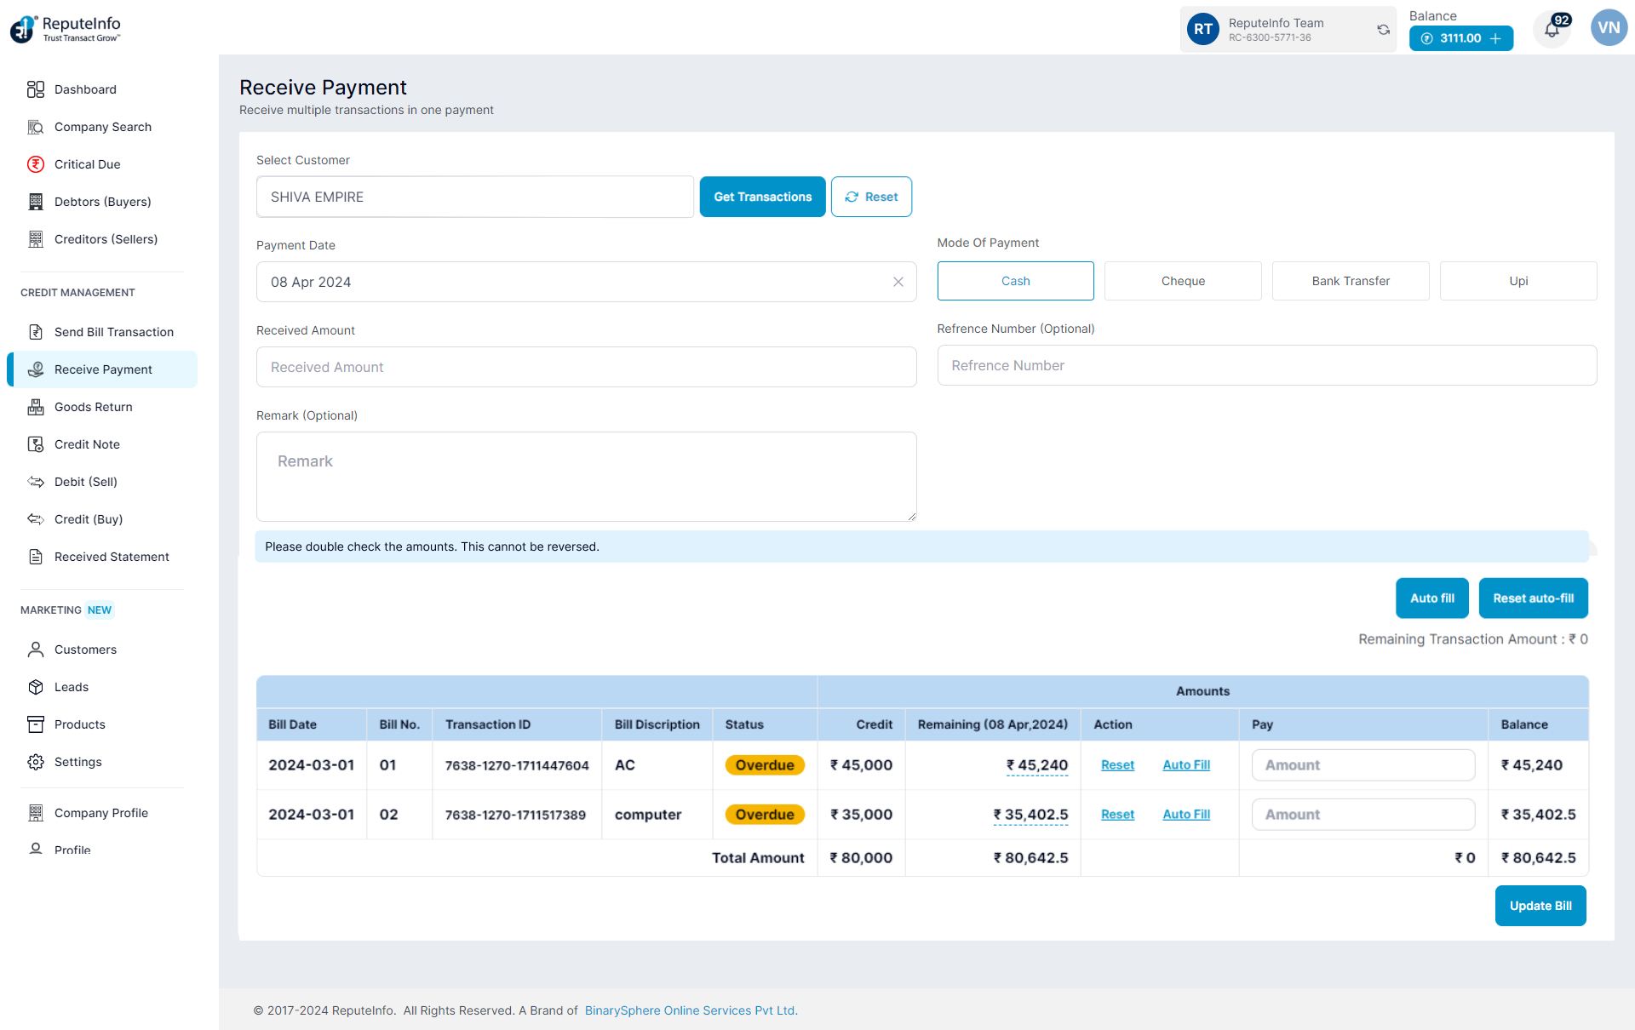Screen dimensions: 1635x1030
Task: Click the balance add funds plus control
Action: 1496,38
